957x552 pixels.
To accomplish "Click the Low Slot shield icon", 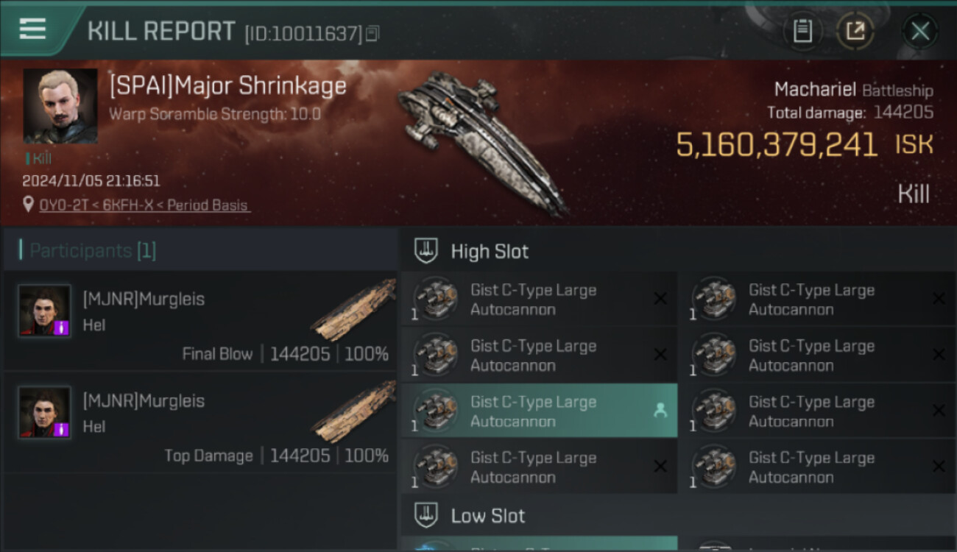I will click(x=426, y=515).
